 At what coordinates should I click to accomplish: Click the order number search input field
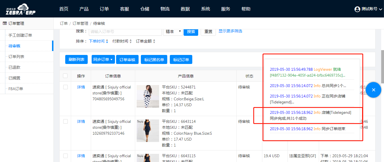pyautogui.click(x=125, y=32)
